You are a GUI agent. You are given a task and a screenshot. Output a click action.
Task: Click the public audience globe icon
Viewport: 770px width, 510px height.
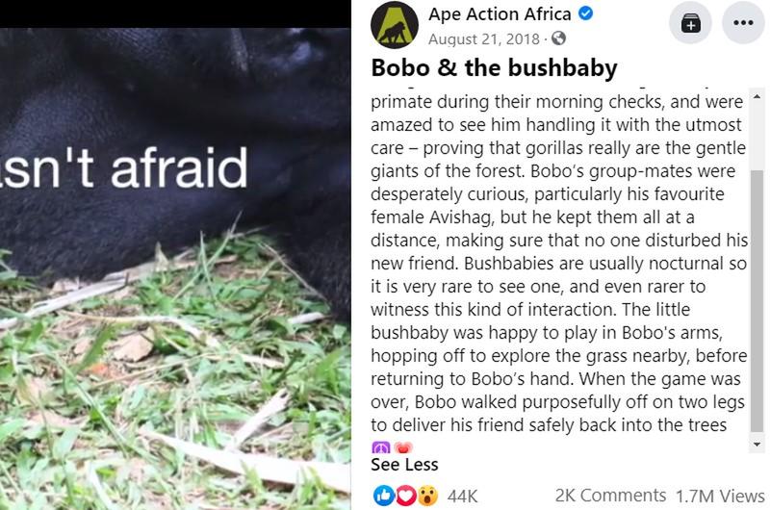(557, 39)
